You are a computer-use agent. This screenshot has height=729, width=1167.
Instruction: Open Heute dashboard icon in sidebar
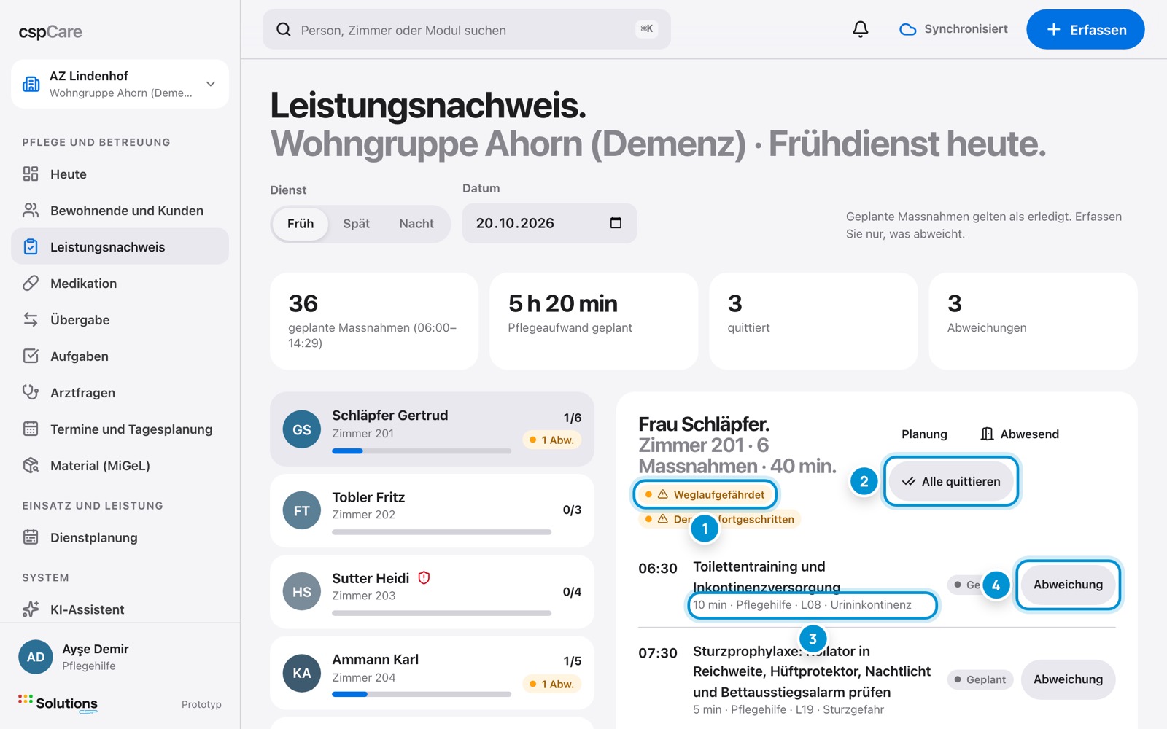[31, 174]
